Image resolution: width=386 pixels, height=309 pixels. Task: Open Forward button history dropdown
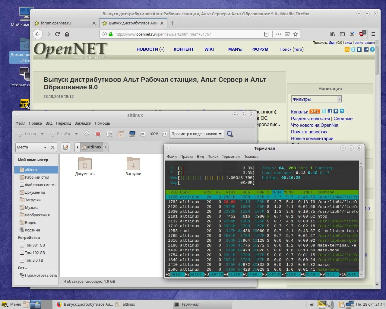click(76, 134)
